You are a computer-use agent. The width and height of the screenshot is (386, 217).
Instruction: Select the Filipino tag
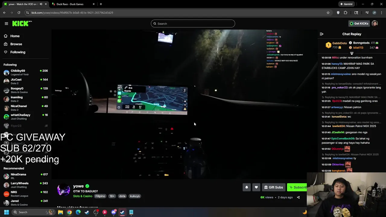tap(100, 196)
